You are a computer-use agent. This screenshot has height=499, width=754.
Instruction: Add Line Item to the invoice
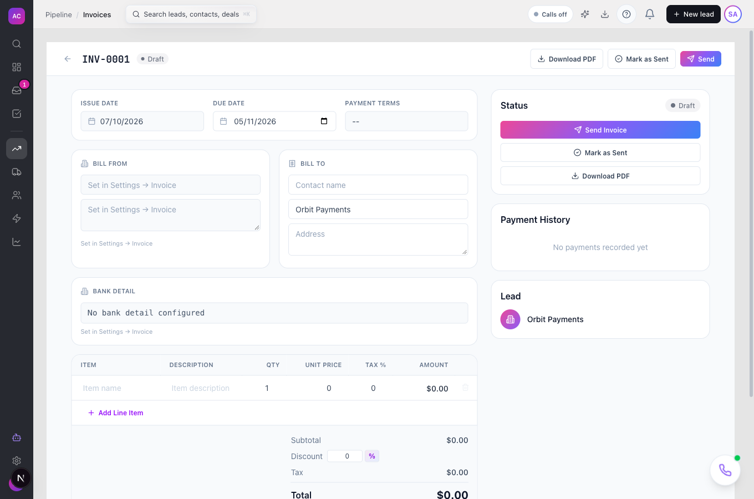(116, 413)
